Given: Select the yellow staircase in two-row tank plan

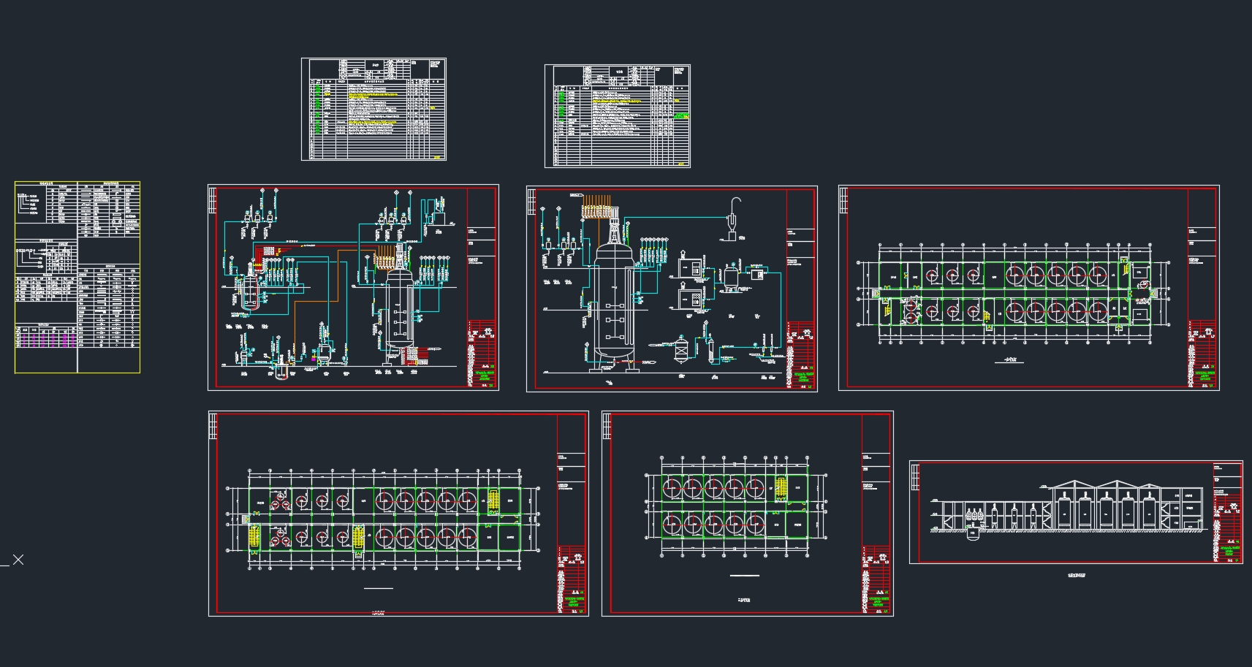Looking at the screenshot, I should tap(781, 489).
